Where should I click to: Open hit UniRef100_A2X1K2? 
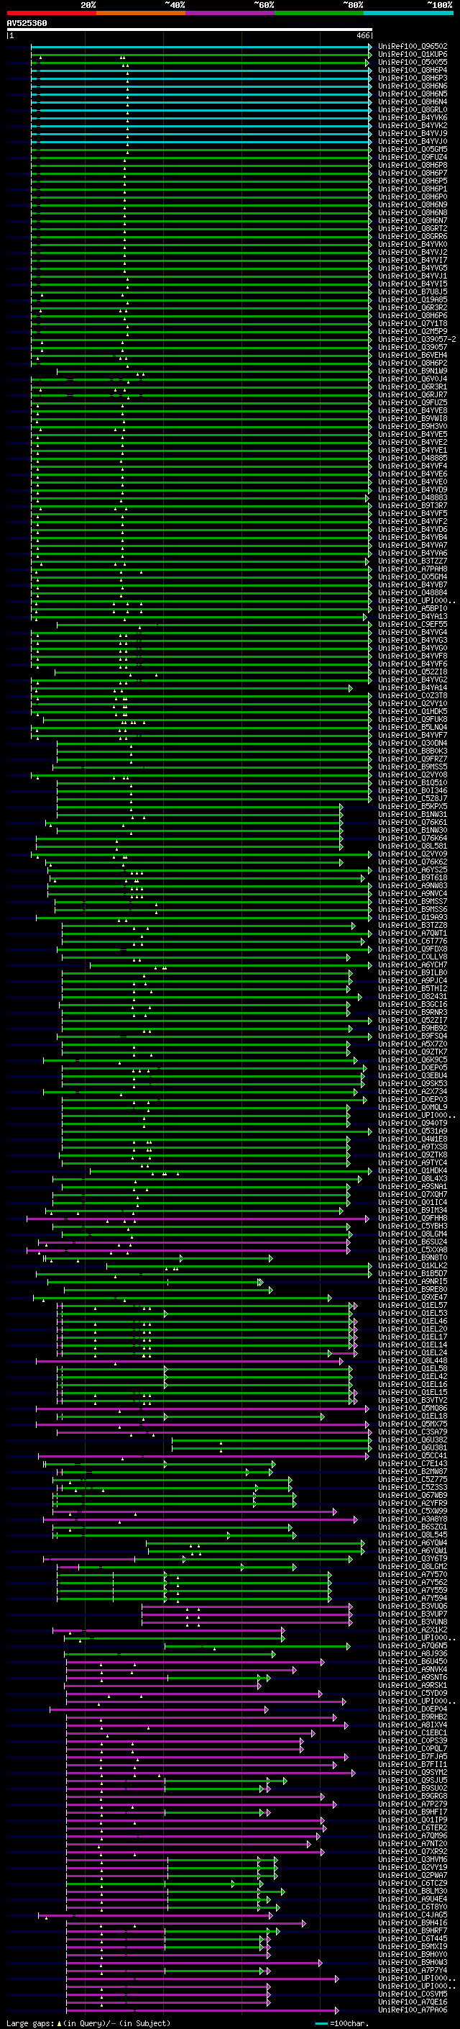(x=413, y=1630)
